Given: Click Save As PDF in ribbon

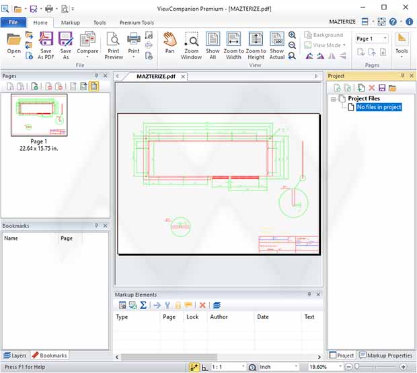Looking at the screenshot, I should [x=46, y=45].
